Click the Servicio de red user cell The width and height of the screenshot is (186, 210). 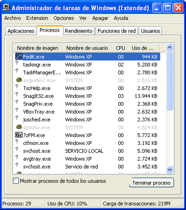click(x=82, y=167)
